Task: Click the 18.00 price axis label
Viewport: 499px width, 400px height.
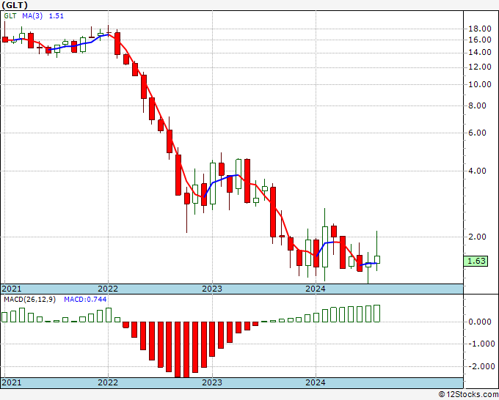Action: tap(480, 29)
